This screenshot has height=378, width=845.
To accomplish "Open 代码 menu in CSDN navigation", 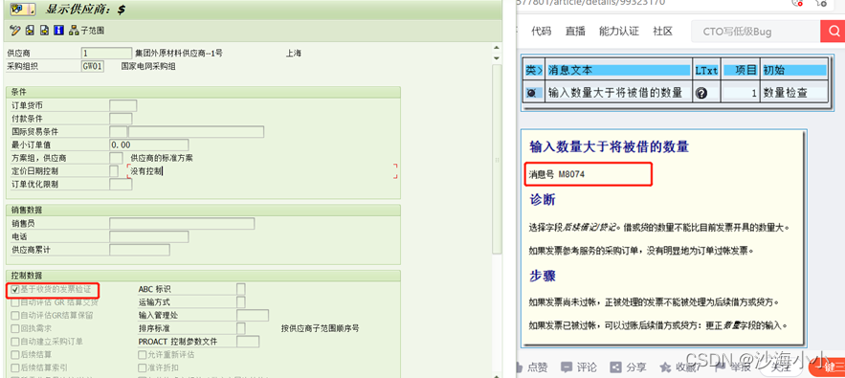I will 541,32.
